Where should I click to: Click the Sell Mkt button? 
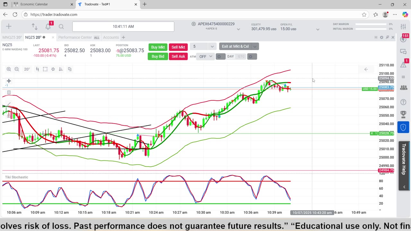178,47
